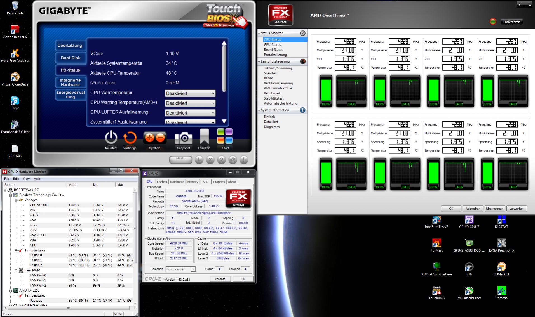Collapse the Leistungssteuerung section
Screen dimensions: 535x317
pyautogui.click(x=259, y=61)
